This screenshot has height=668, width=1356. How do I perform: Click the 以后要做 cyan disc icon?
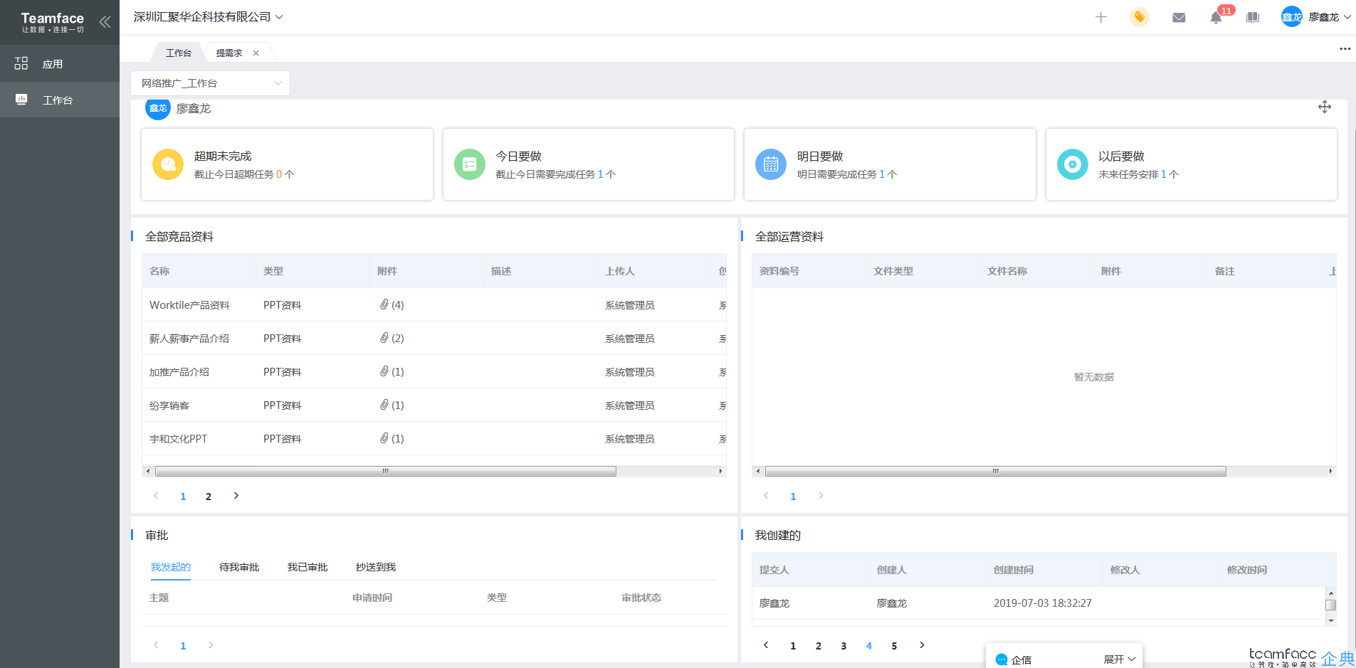1073,164
